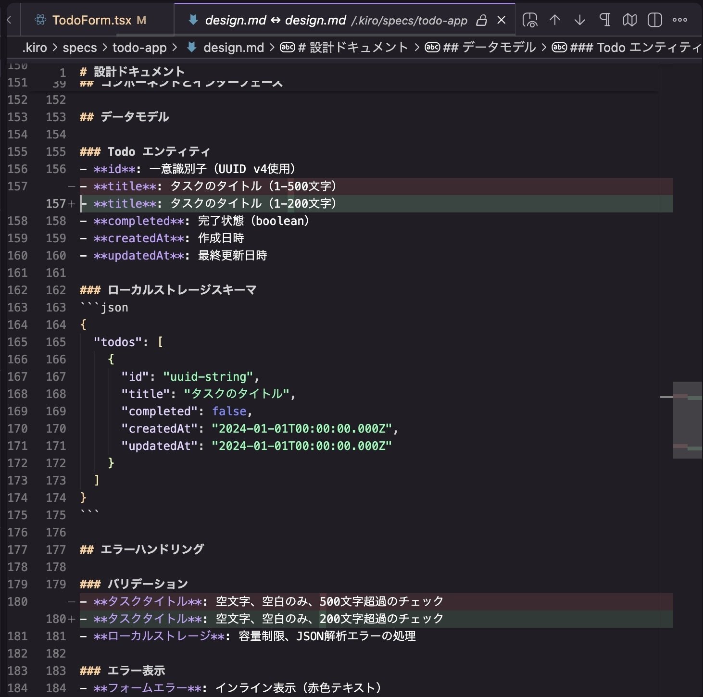Click the map icon in the diff toolbar
Image resolution: width=703 pixels, height=697 pixels.
pyautogui.click(x=630, y=20)
